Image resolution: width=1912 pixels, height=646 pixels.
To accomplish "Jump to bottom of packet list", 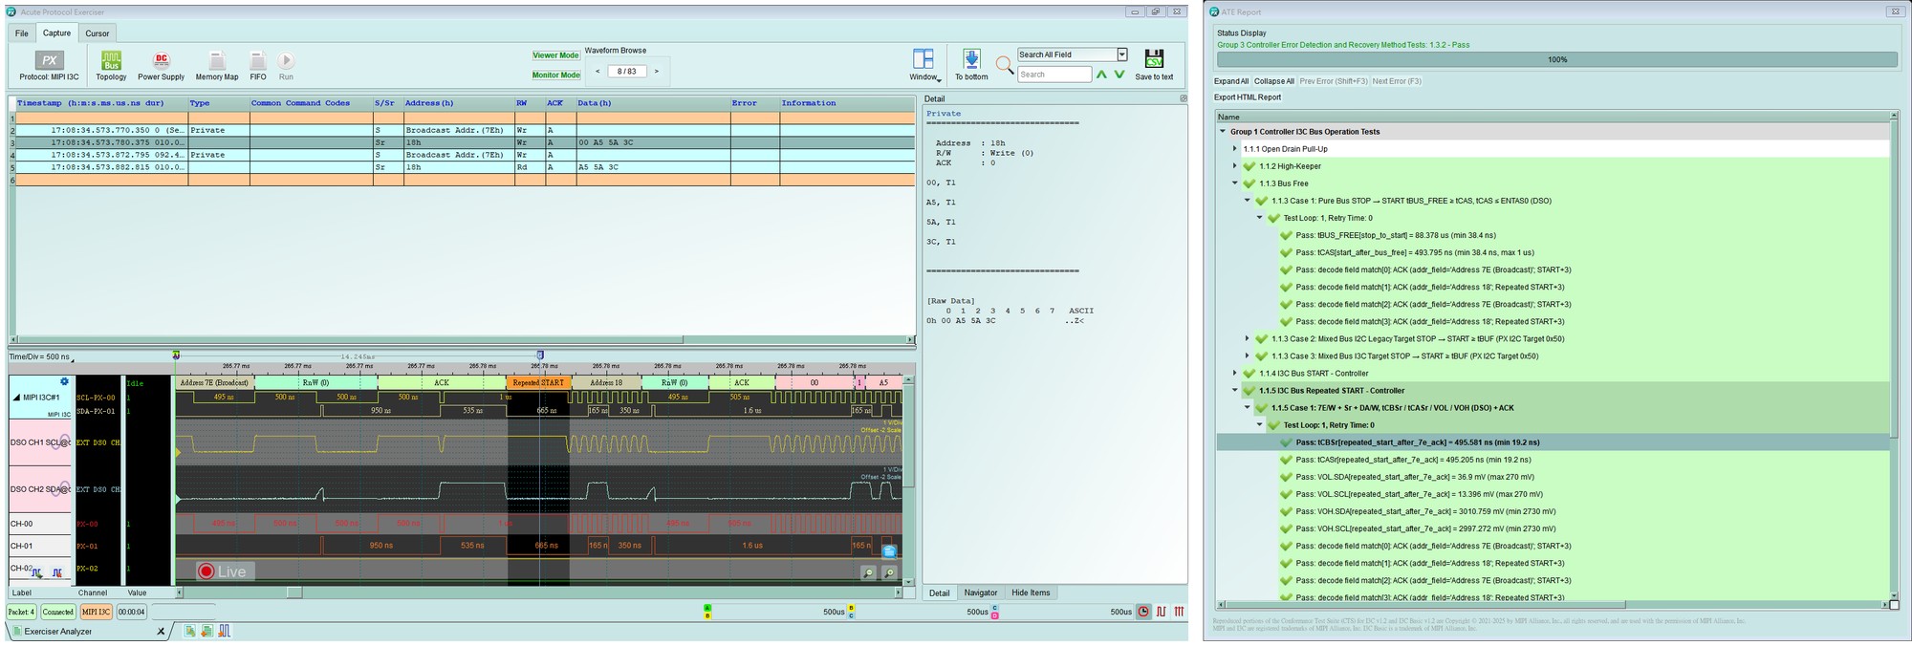I will [971, 65].
